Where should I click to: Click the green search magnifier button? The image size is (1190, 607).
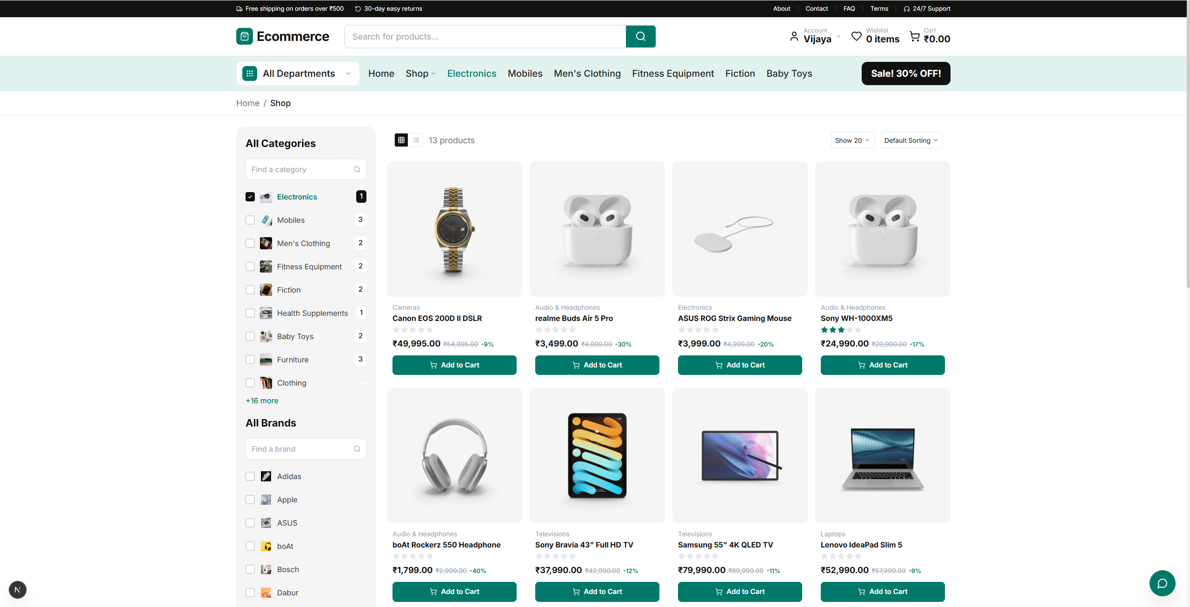[640, 36]
